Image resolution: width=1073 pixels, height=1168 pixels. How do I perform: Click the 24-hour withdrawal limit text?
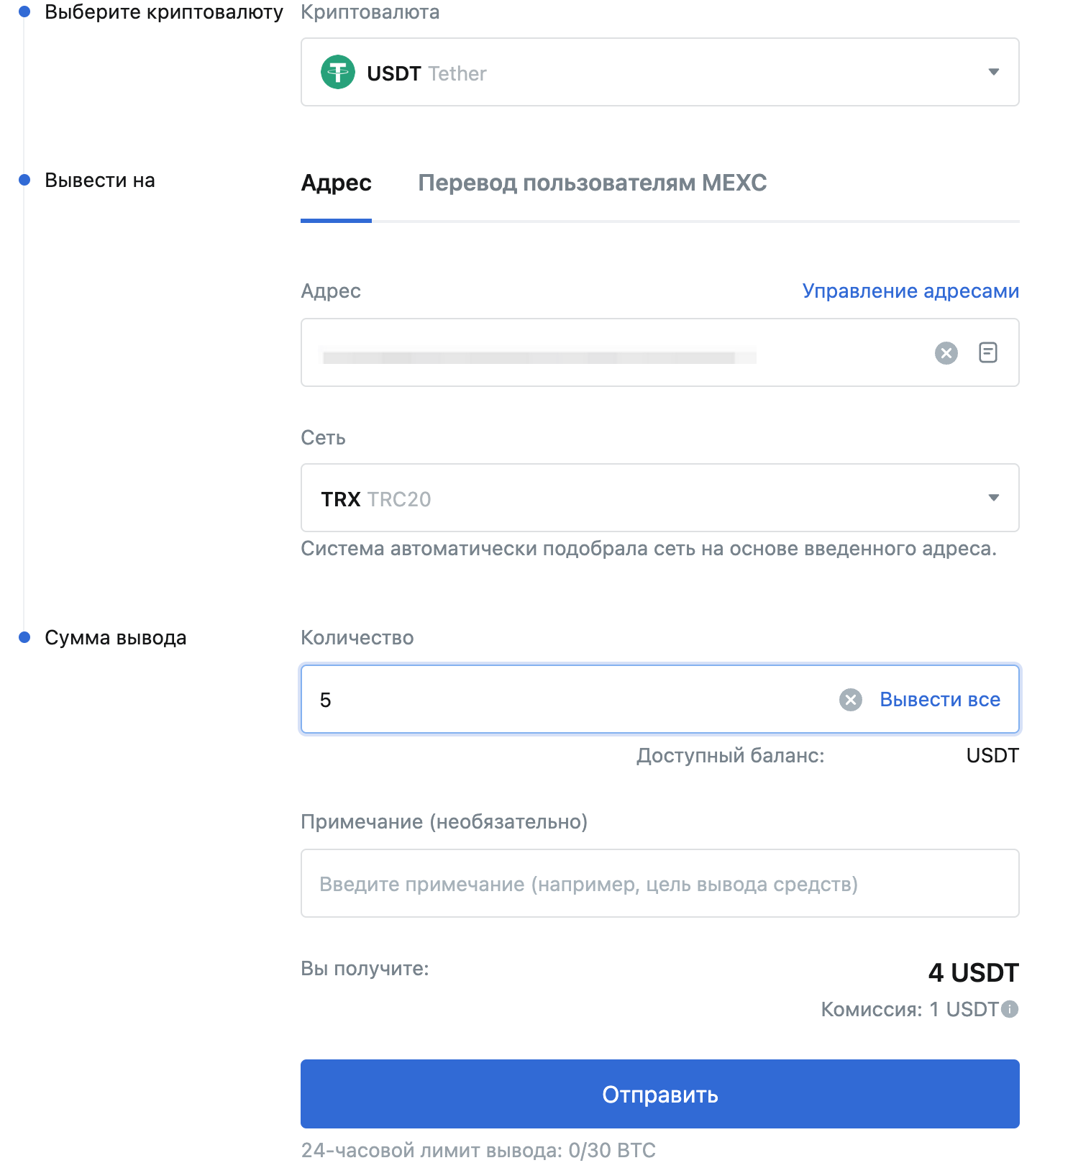pos(478,1150)
